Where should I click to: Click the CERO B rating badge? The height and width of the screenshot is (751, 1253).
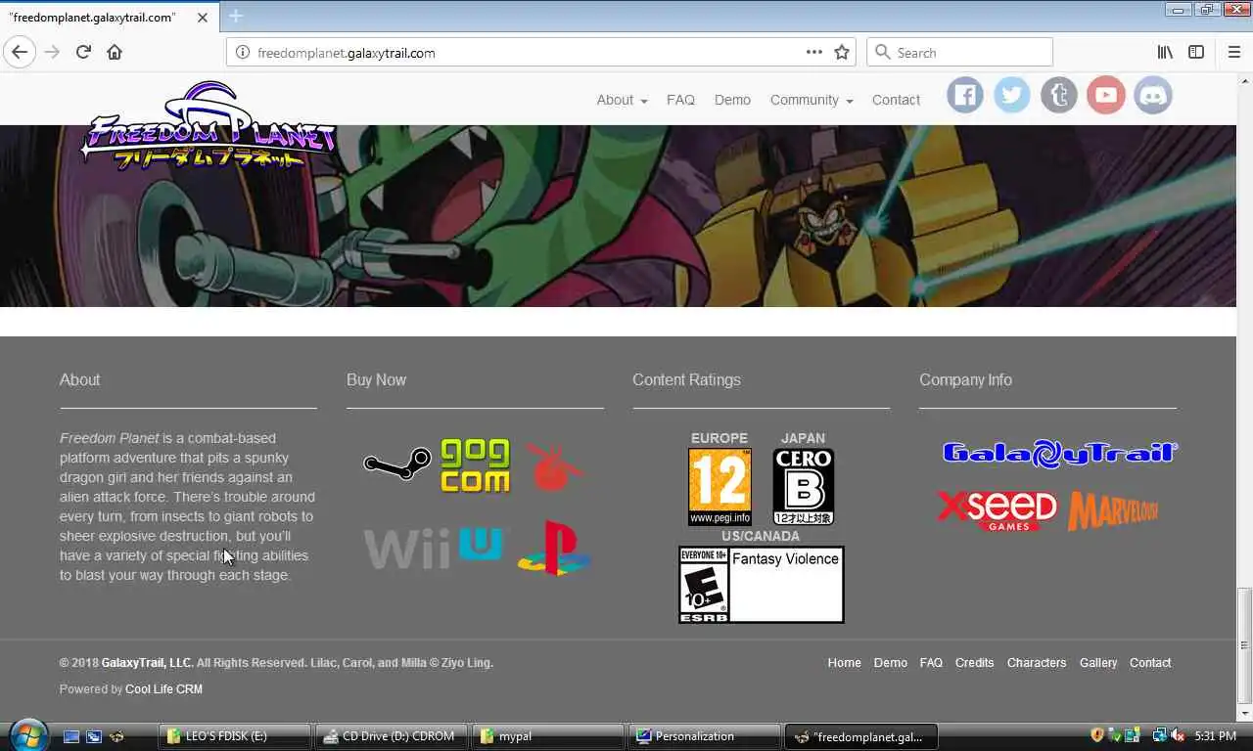tap(804, 486)
